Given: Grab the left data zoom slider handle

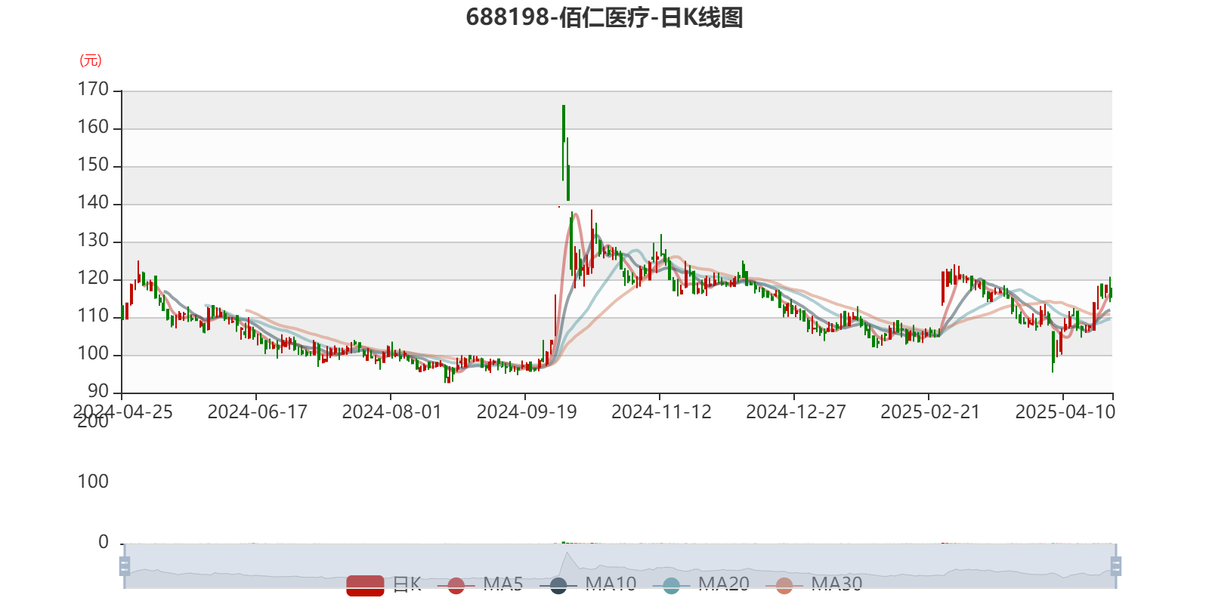Looking at the screenshot, I should [125, 565].
